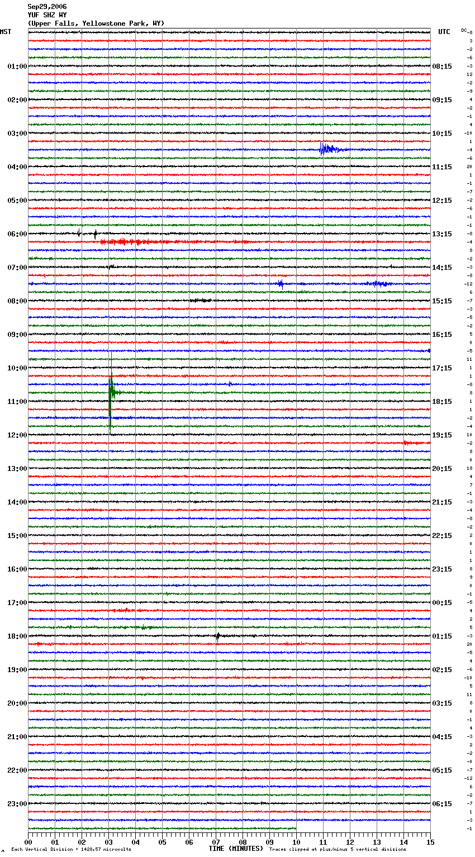Screen dimensions: 475x857
Task: Click the 03:15 UTC time label
Action: [x=442, y=703]
